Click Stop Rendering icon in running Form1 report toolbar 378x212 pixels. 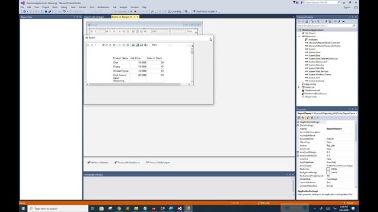pyautogui.click(x=123, y=45)
